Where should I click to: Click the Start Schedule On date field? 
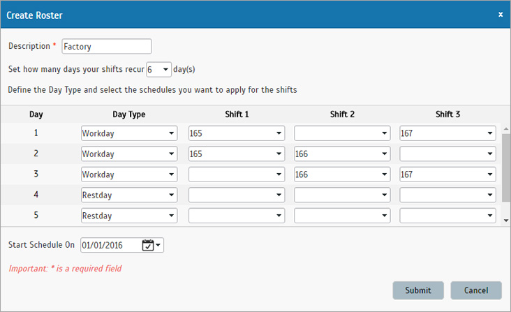pos(110,245)
